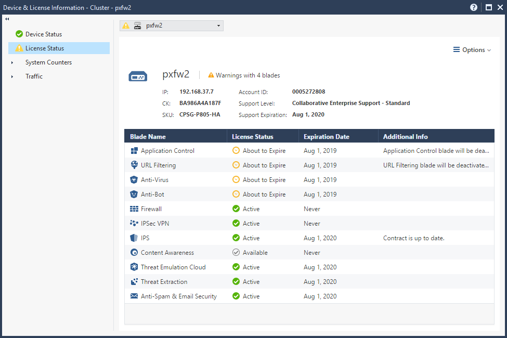Click the warning triangle beside 'Warnings with 4 blades'
507x338 pixels.
click(x=211, y=75)
